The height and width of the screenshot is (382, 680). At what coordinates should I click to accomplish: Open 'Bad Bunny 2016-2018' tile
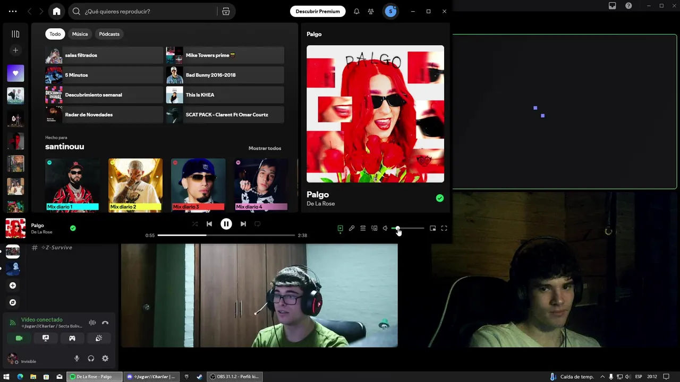[x=225, y=75]
